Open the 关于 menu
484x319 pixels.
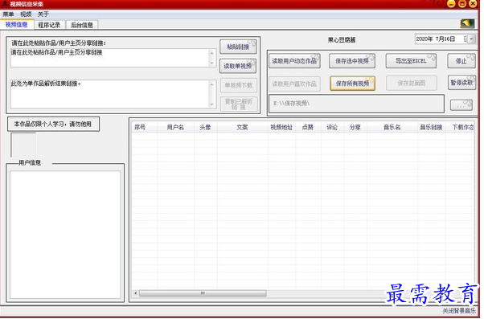(x=43, y=14)
